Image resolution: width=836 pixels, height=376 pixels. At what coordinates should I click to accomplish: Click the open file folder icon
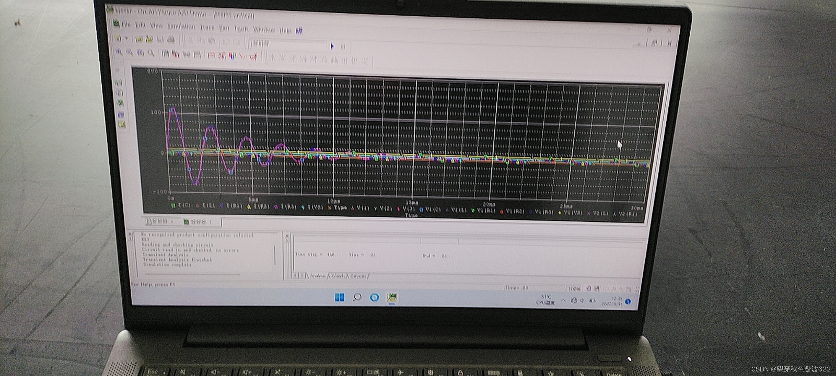[x=139, y=39]
